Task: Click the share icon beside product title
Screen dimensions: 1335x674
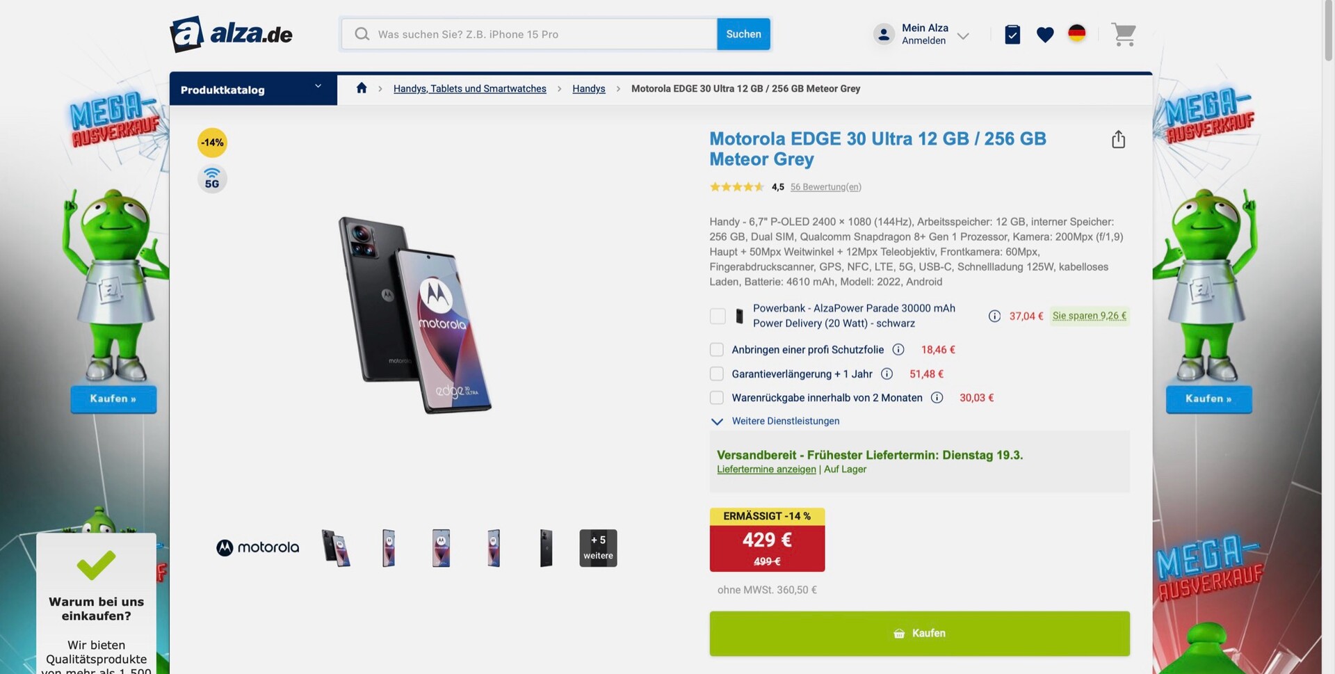Action: pyautogui.click(x=1118, y=140)
